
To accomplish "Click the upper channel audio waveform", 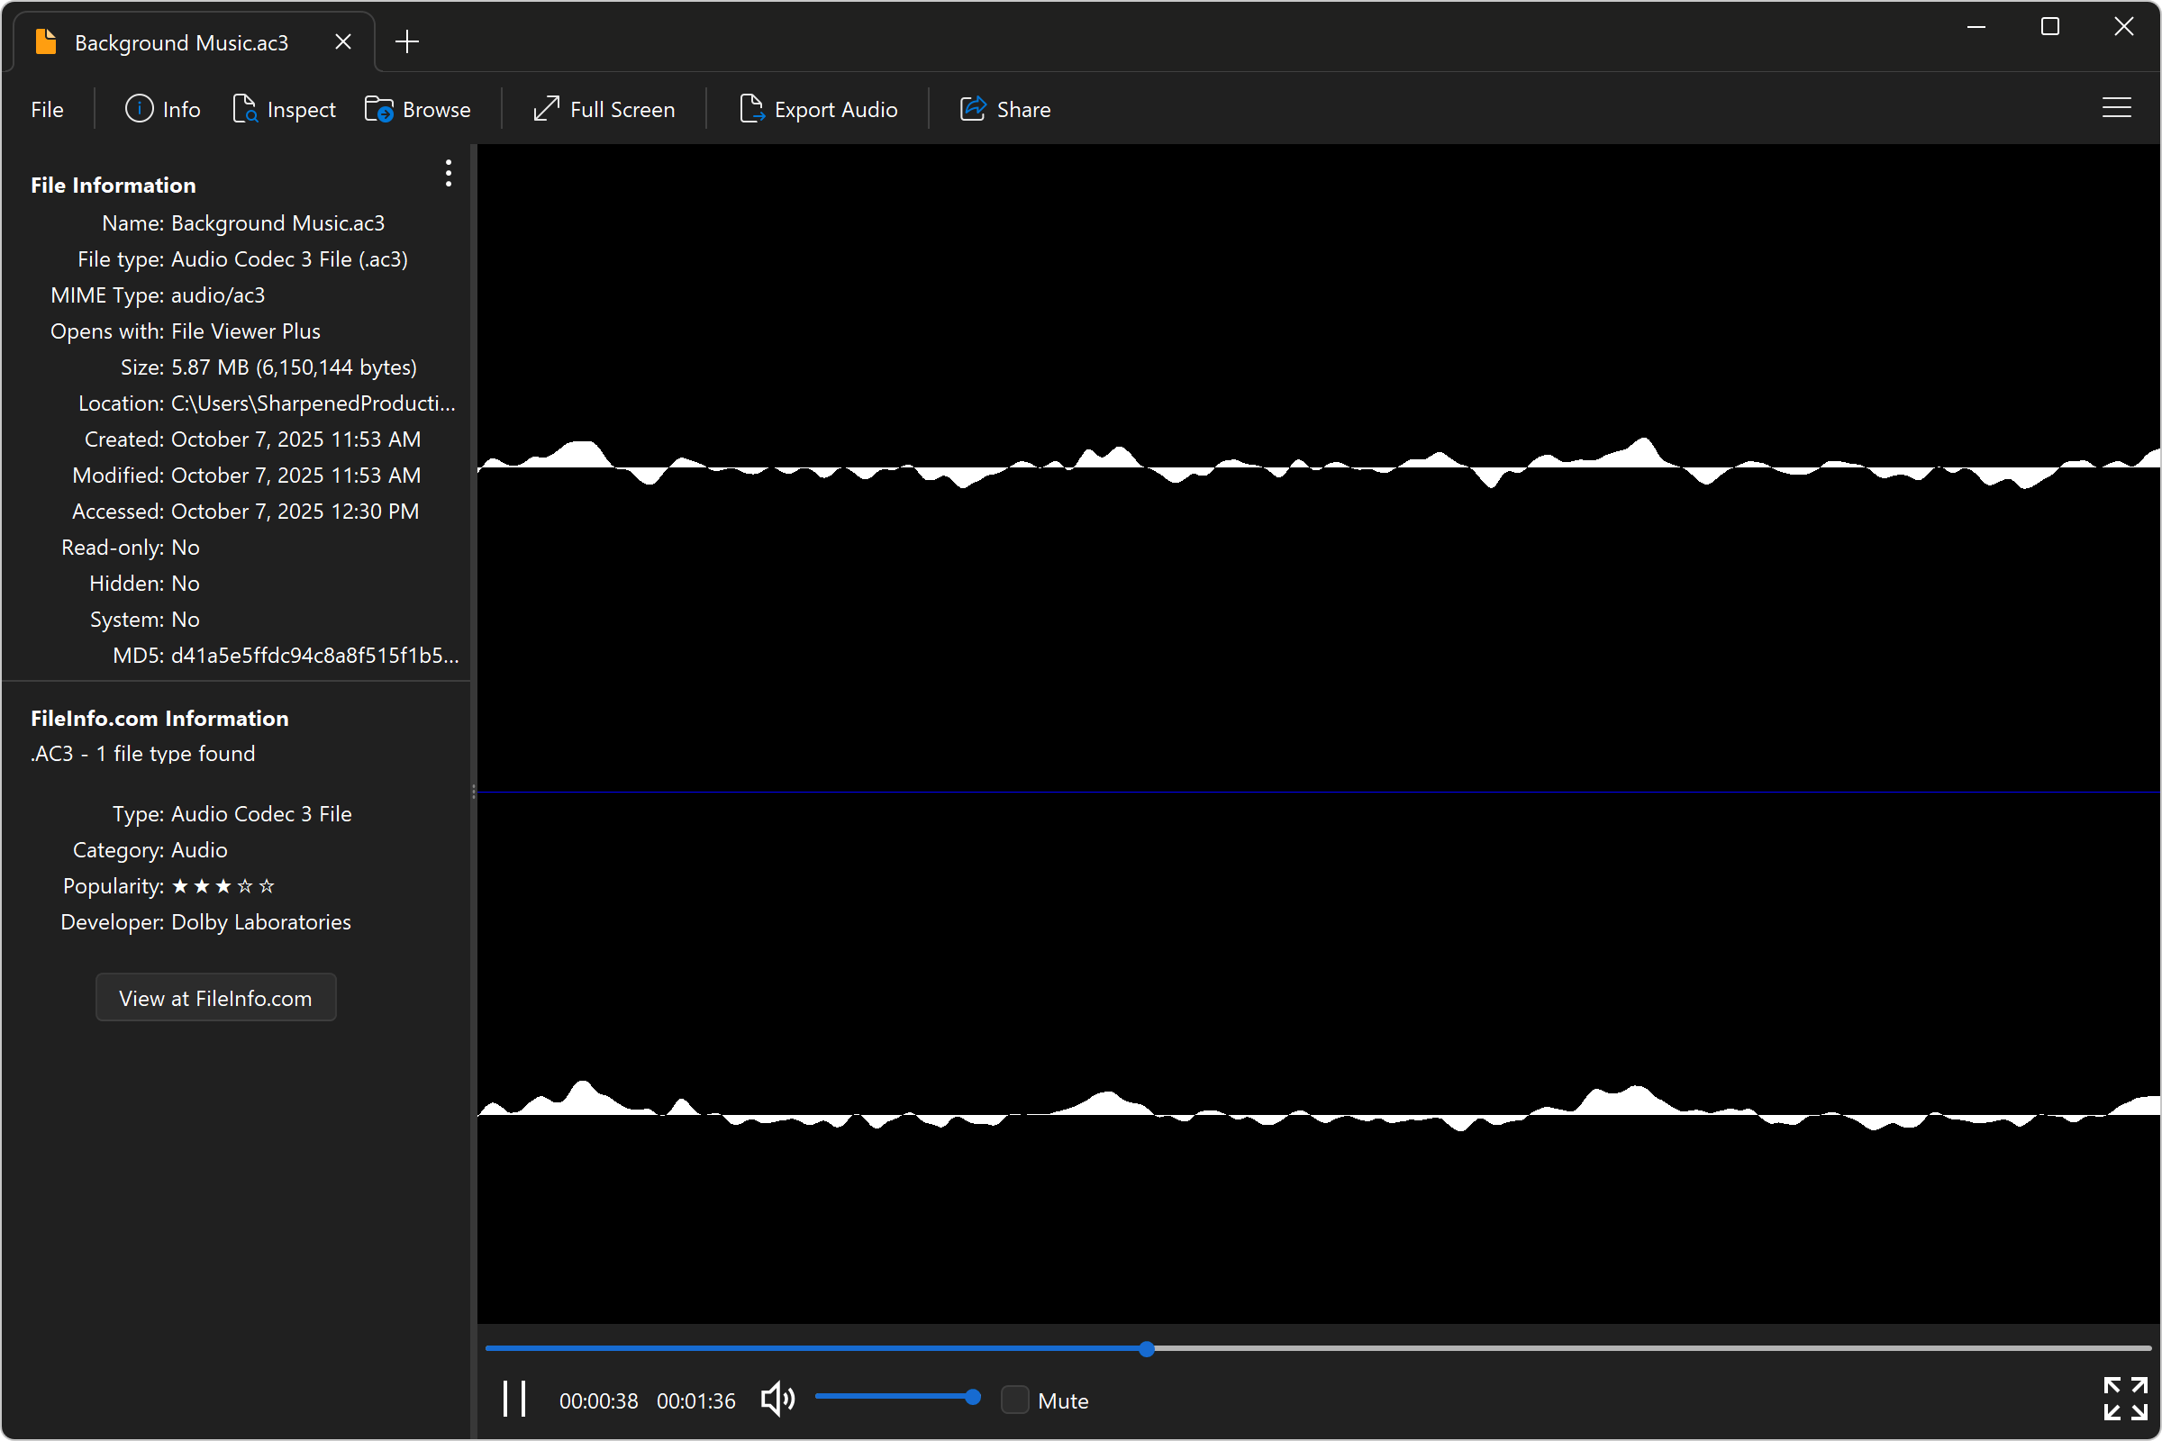I will point(1318,465).
